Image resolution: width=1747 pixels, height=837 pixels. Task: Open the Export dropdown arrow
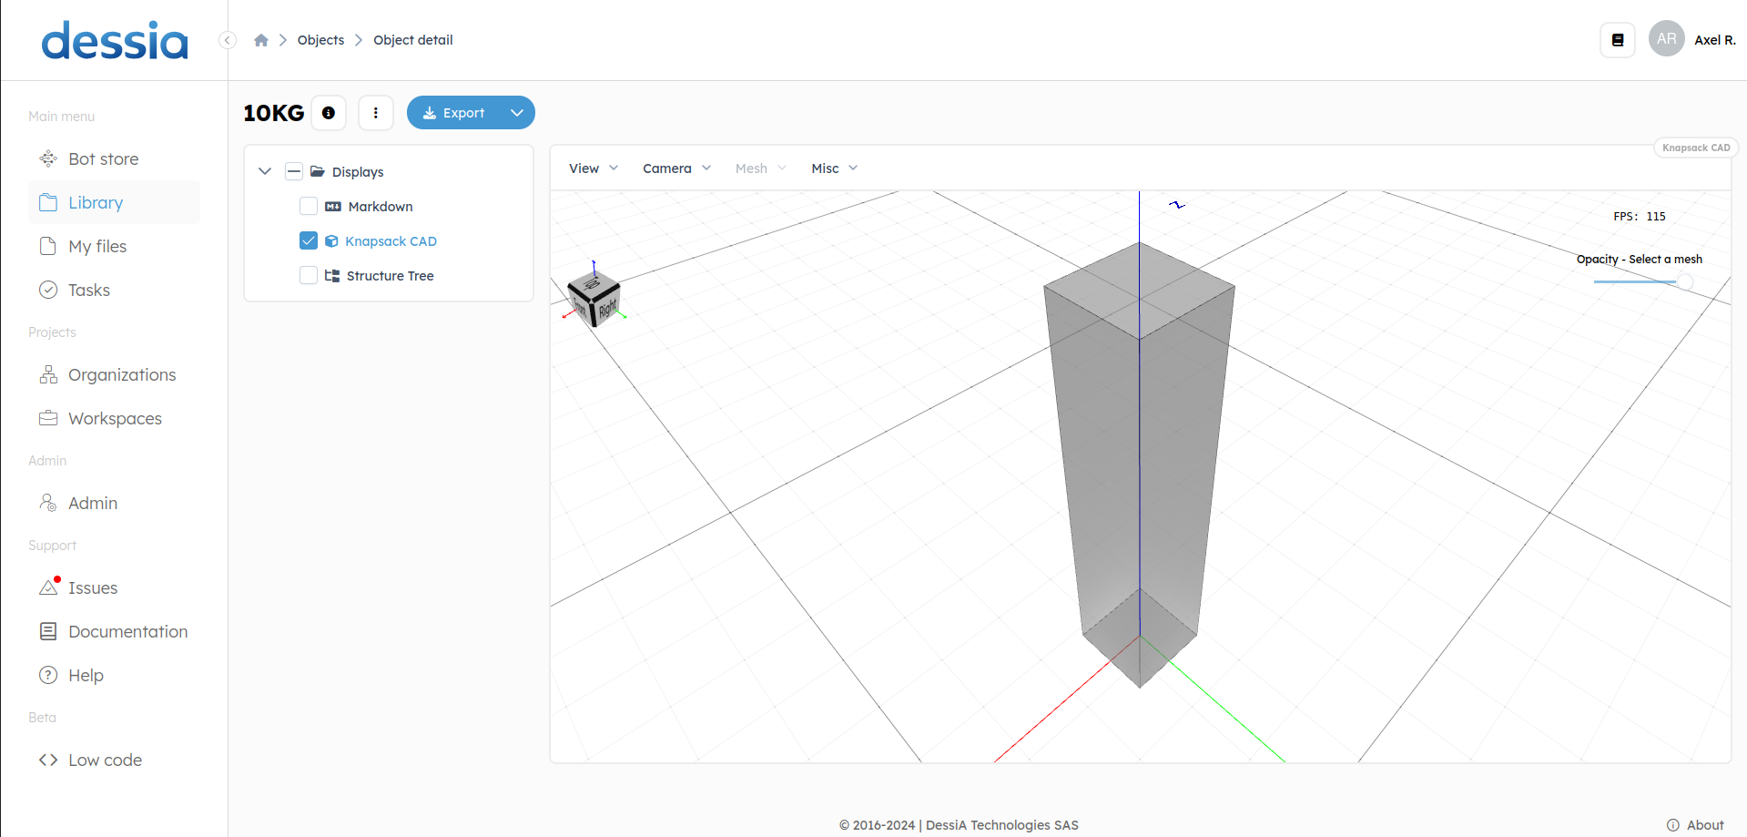coord(517,113)
